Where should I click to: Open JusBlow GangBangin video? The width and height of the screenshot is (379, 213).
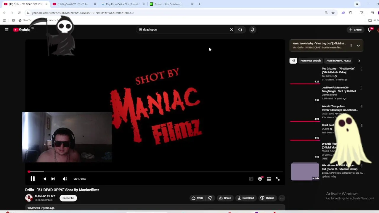point(339,89)
